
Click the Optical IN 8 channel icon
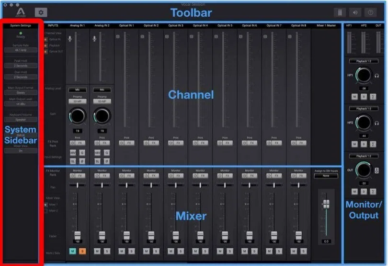(290, 36)
